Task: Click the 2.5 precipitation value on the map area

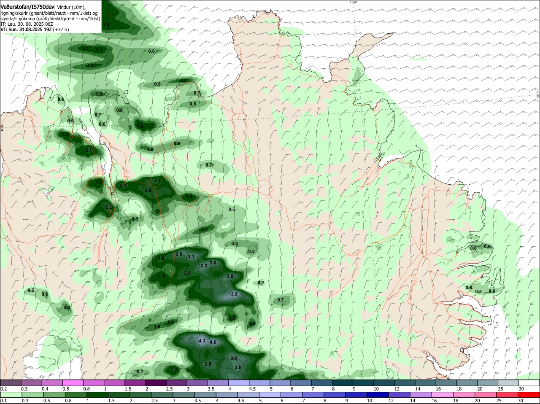Action: (x=208, y=364)
